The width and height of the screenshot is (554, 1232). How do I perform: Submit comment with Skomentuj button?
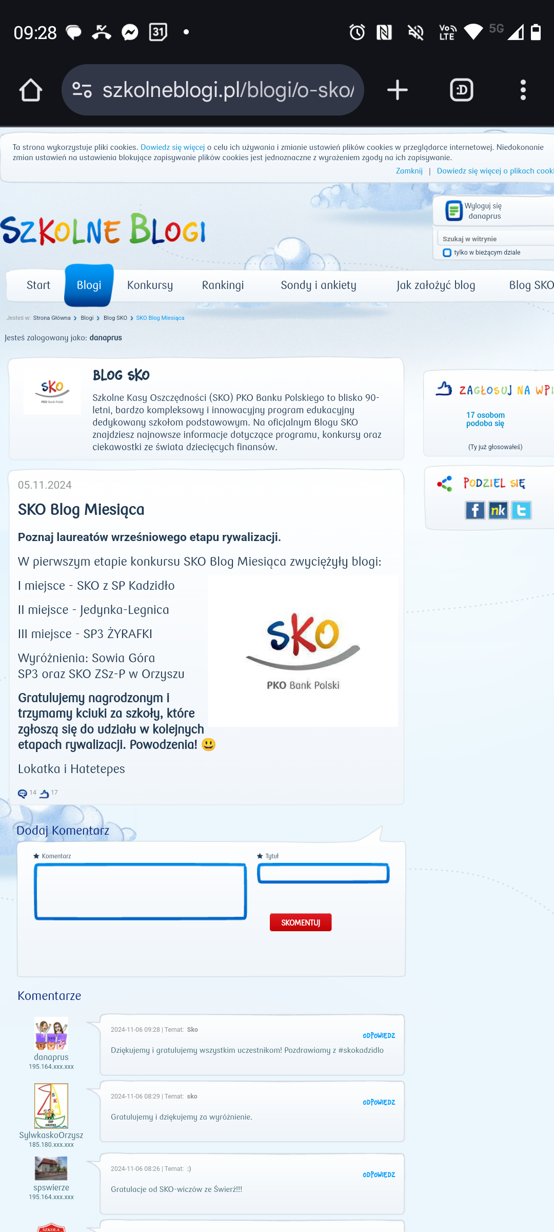click(301, 922)
